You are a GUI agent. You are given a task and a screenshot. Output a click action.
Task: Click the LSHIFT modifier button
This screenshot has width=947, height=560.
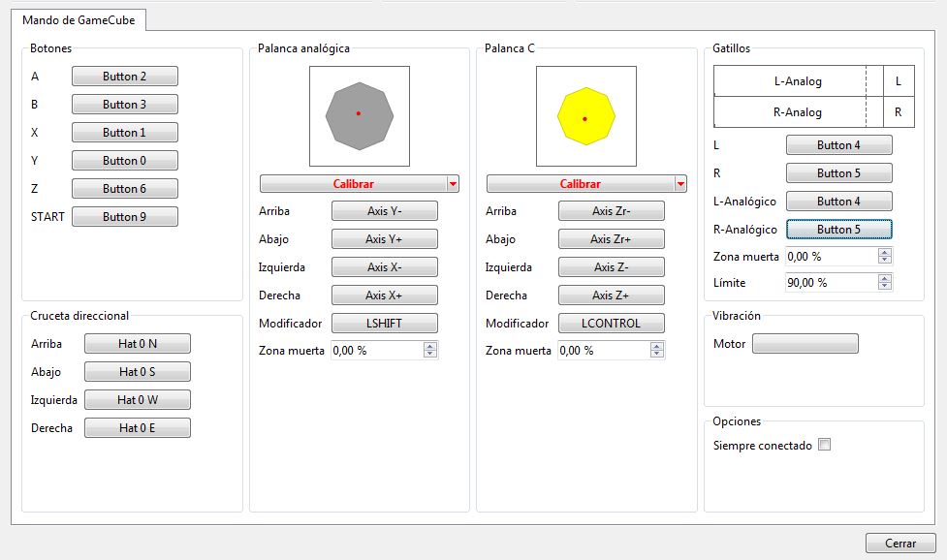point(385,324)
